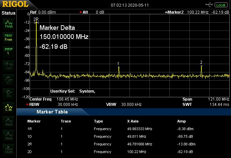Click the 150.010000 MHz delta value

click(x=64, y=37)
